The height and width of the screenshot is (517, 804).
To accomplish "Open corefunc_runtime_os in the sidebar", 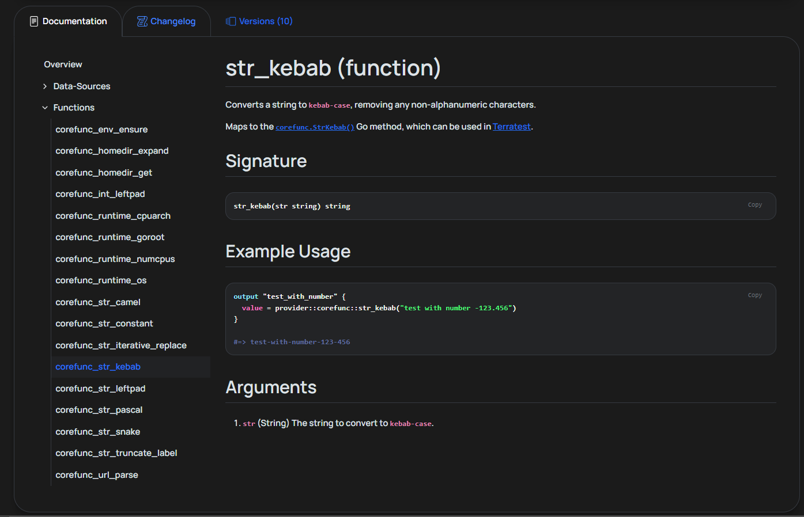I will [x=101, y=280].
